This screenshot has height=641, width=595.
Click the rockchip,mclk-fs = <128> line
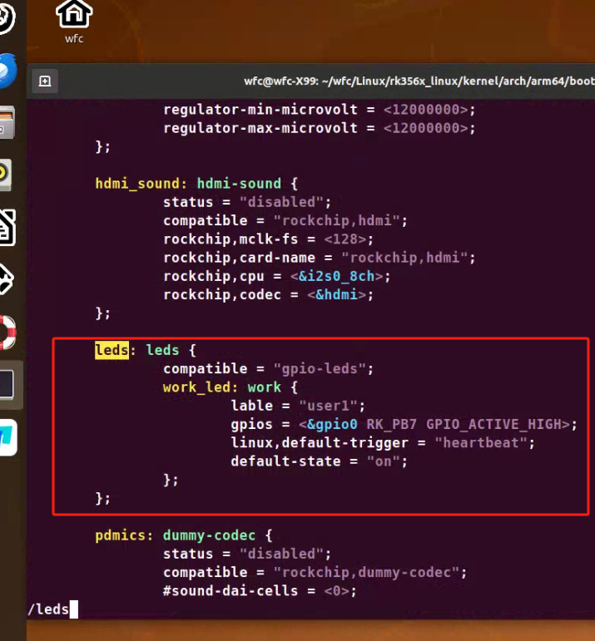coord(268,239)
